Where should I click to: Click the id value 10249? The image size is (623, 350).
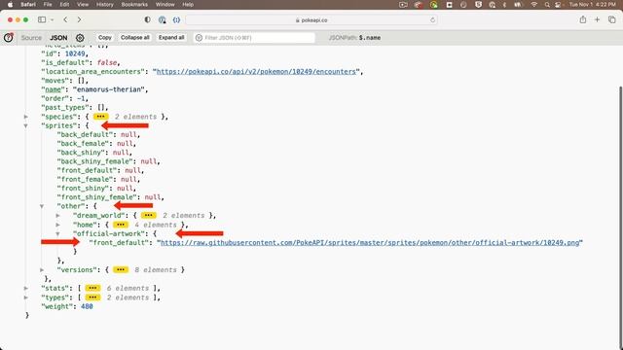pyautogui.click(x=75, y=53)
